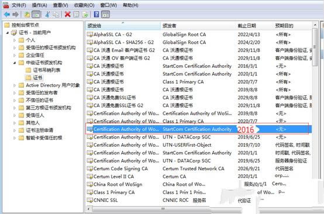Click the red console icon beside 文件(F)
Screen dimensions: 324x214
(6, 5)
